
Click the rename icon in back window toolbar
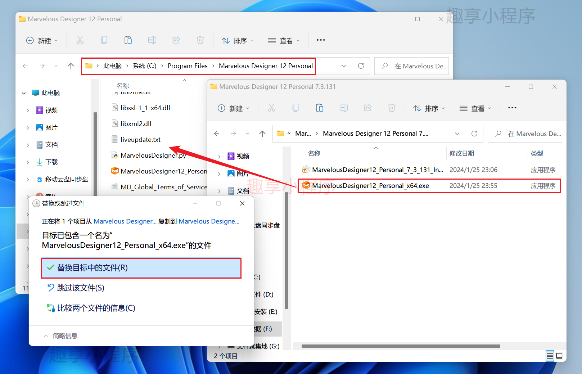click(152, 40)
